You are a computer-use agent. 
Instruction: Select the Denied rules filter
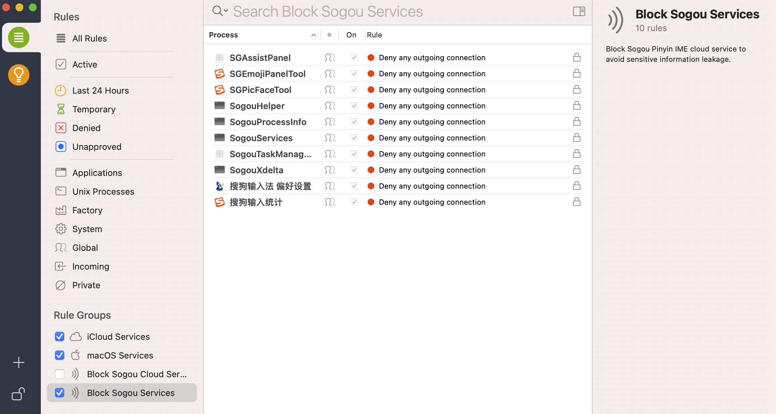86,128
